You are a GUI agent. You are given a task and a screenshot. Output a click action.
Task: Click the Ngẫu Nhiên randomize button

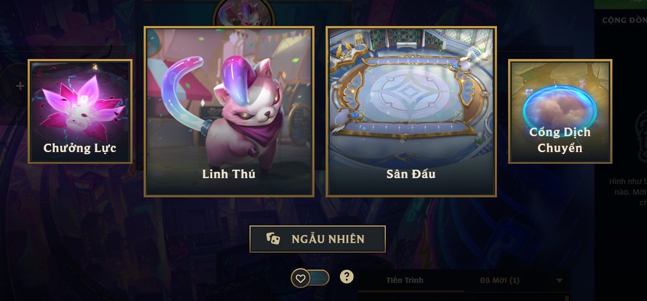pos(318,239)
